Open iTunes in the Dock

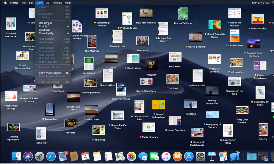(x=166, y=156)
